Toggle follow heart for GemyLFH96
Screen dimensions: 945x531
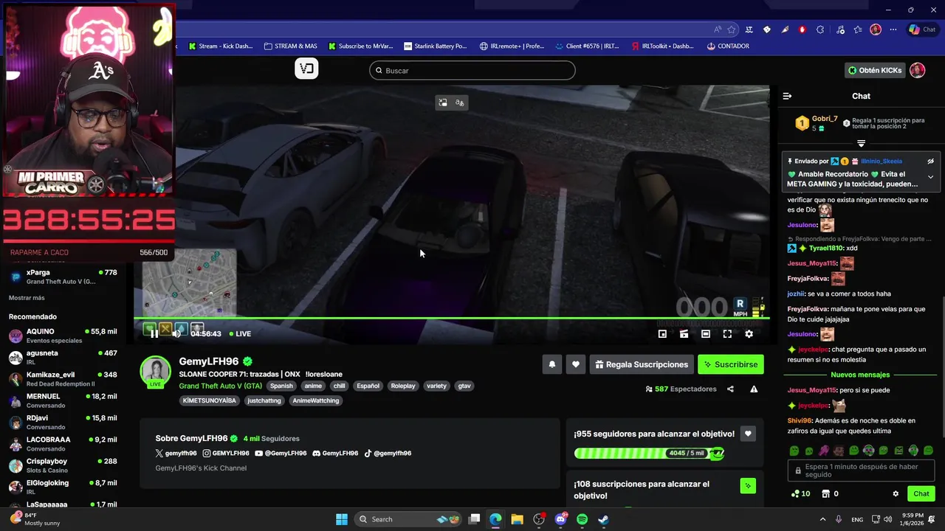[576, 364]
